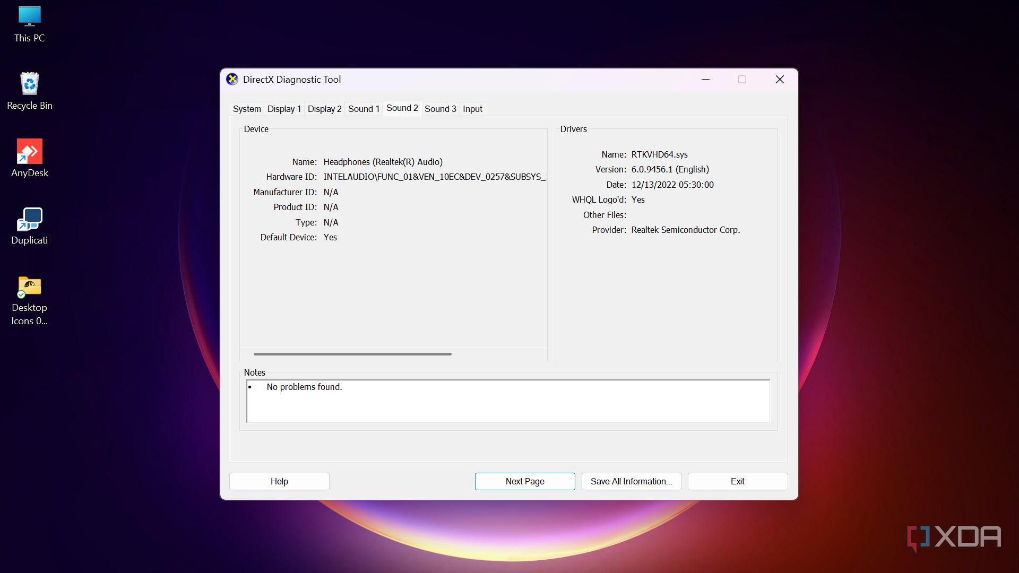Minimize the DirectX Diagnostic Tool window

coord(705,80)
